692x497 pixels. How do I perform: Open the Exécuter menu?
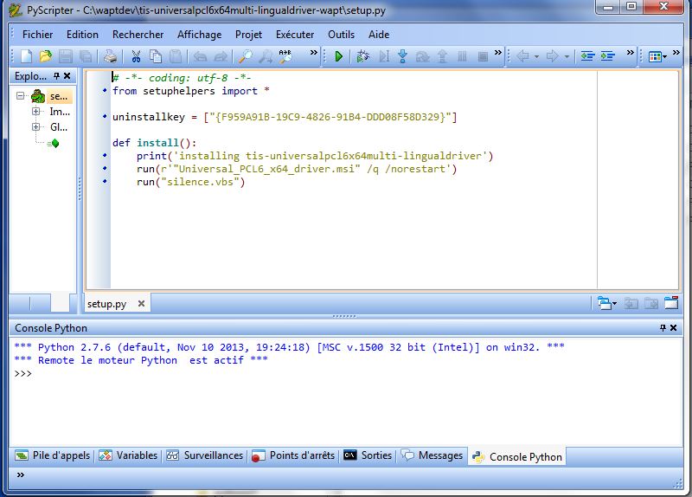pyautogui.click(x=295, y=35)
